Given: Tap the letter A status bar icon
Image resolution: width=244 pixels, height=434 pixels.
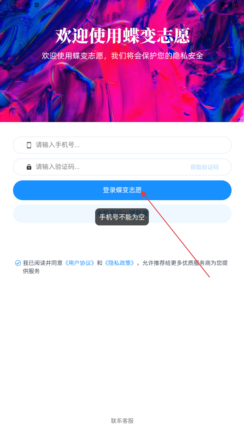Looking at the screenshot, I should point(37,5).
